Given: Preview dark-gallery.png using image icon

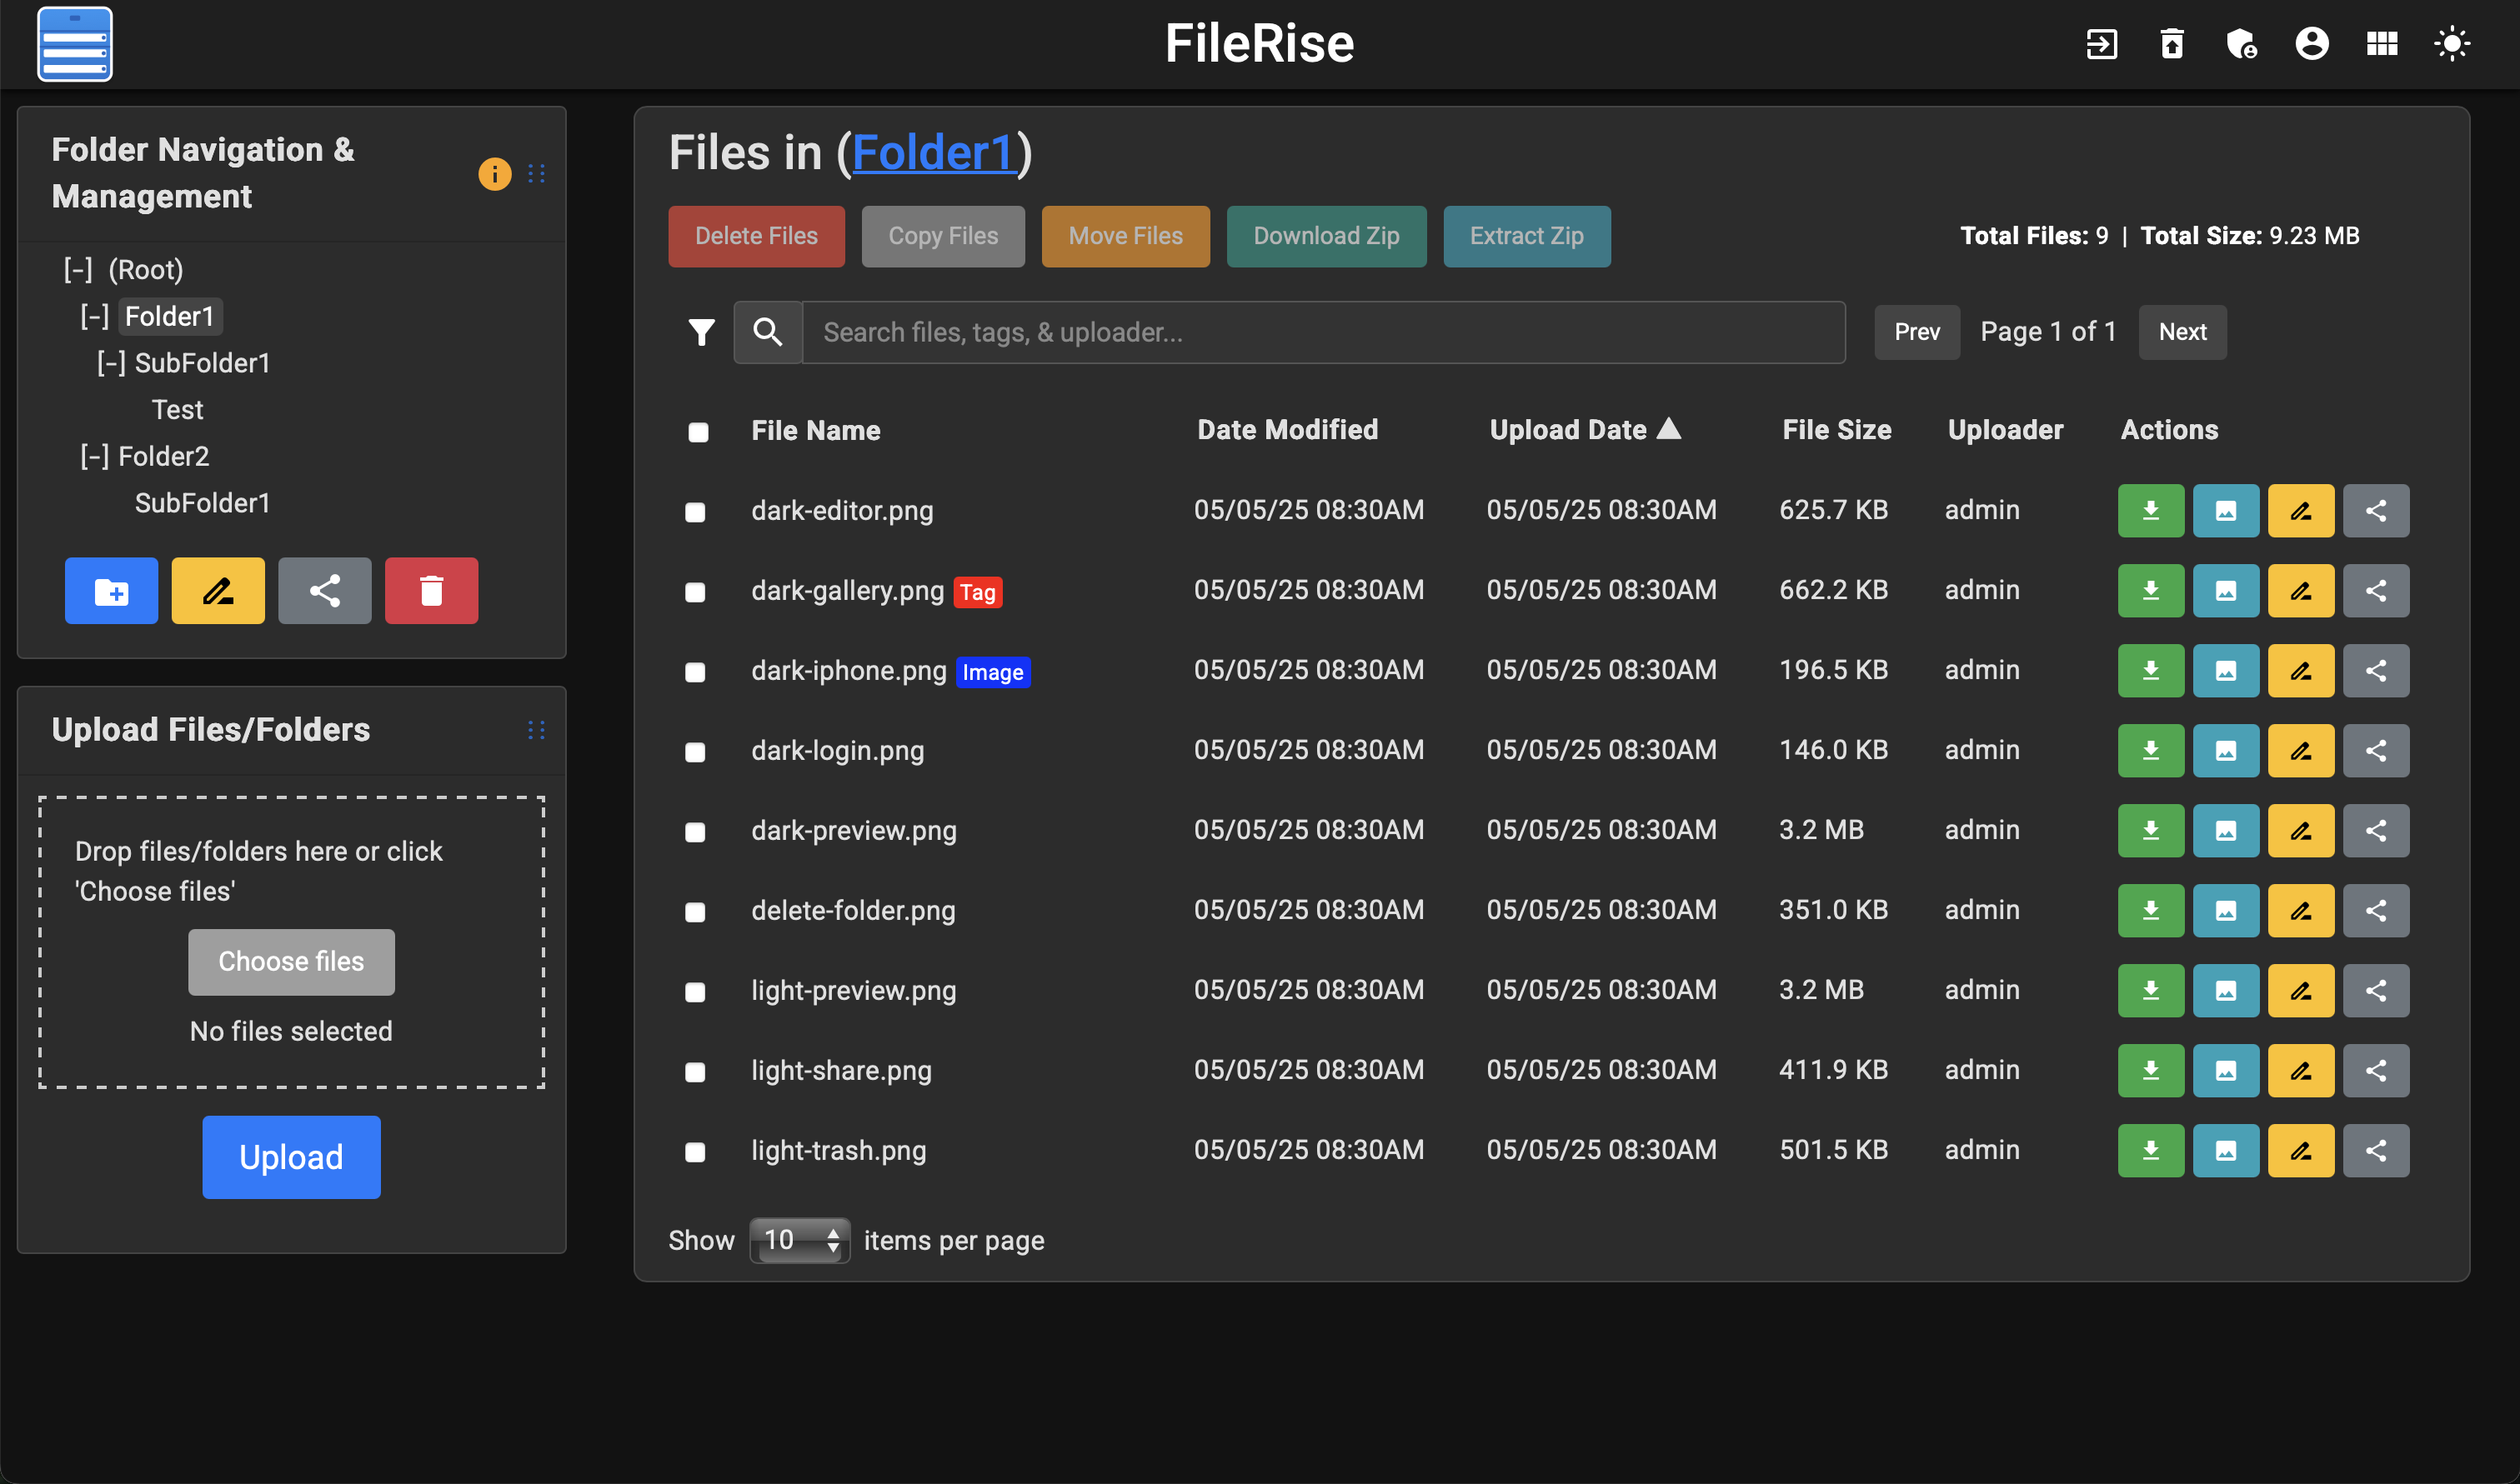Looking at the screenshot, I should (x=2225, y=591).
